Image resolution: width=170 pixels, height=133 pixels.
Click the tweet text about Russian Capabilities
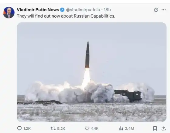pyautogui.click(x=66, y=16)
